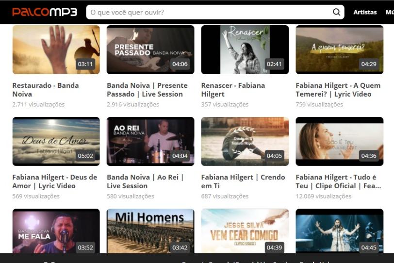Open the Vem Cear Comigo thumbnail
394x263 pixels.
[x=245, y=231]
